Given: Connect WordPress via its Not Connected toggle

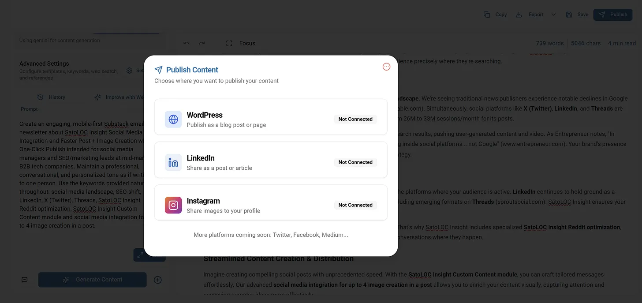Looking at the screenshot, I should click(355, 119).
